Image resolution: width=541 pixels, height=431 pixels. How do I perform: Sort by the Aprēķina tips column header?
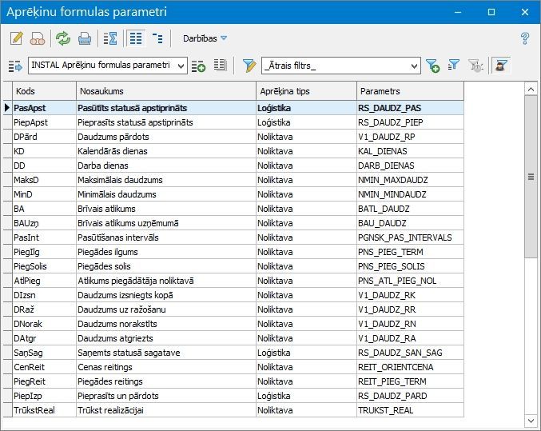pos(305,91)
